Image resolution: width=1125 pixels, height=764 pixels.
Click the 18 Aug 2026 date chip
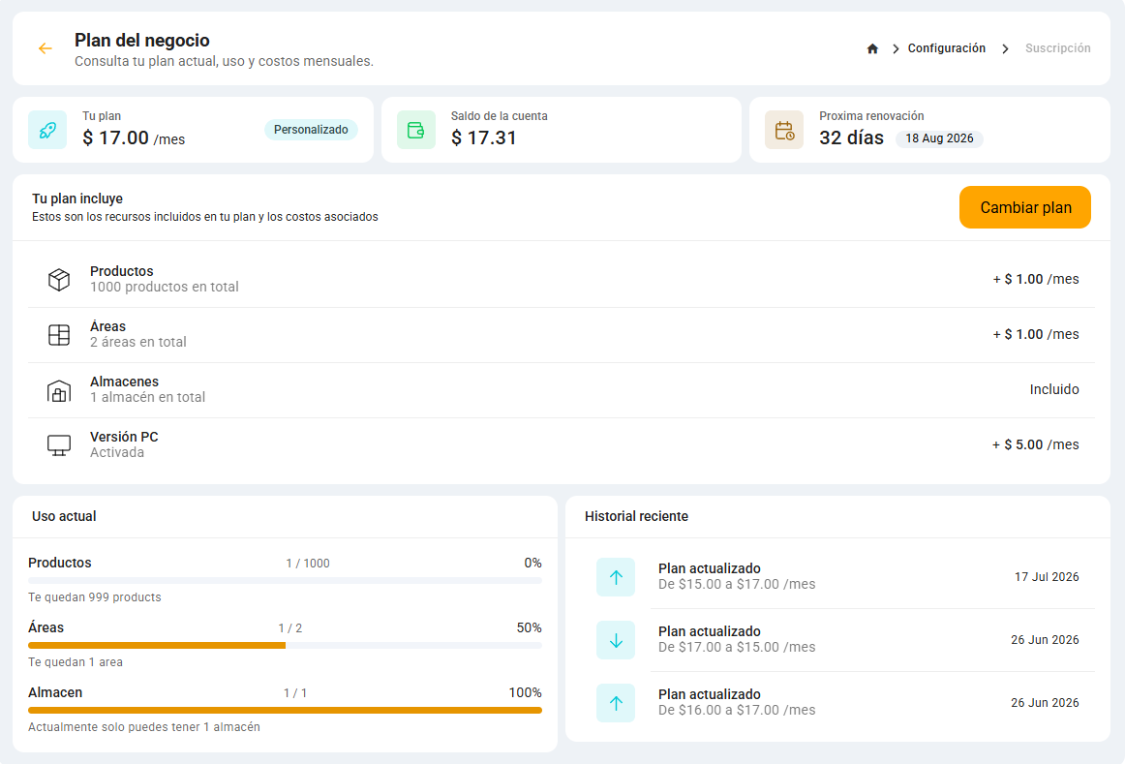(x=939, y=138)
